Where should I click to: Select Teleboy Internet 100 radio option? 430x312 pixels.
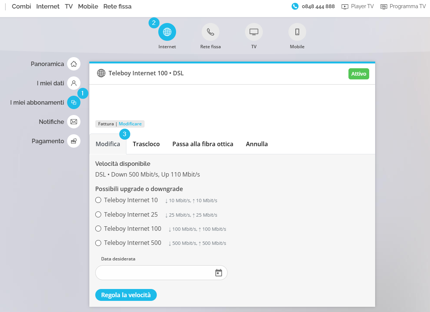(x=98, y=228)
